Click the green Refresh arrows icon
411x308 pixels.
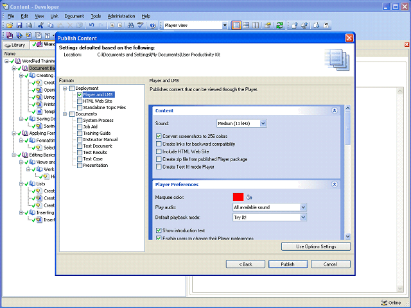[279, 26]
